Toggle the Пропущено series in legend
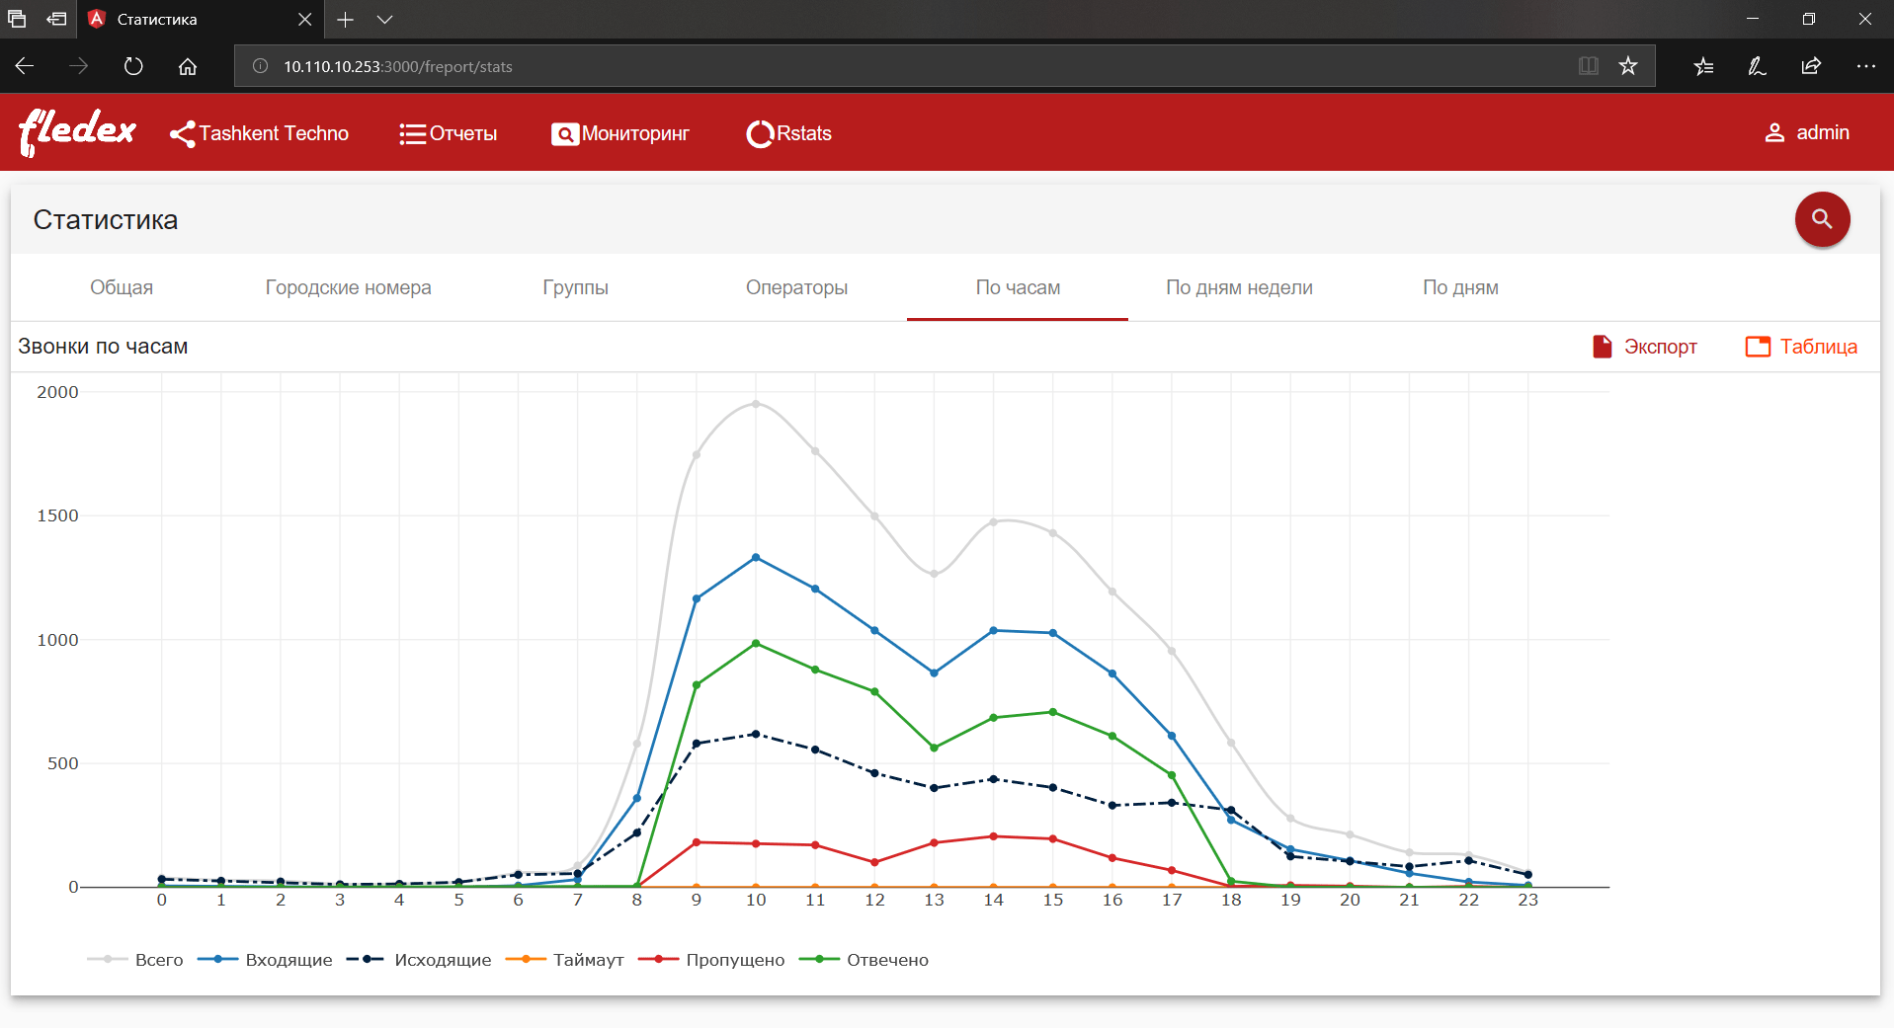 click(711, 960)
